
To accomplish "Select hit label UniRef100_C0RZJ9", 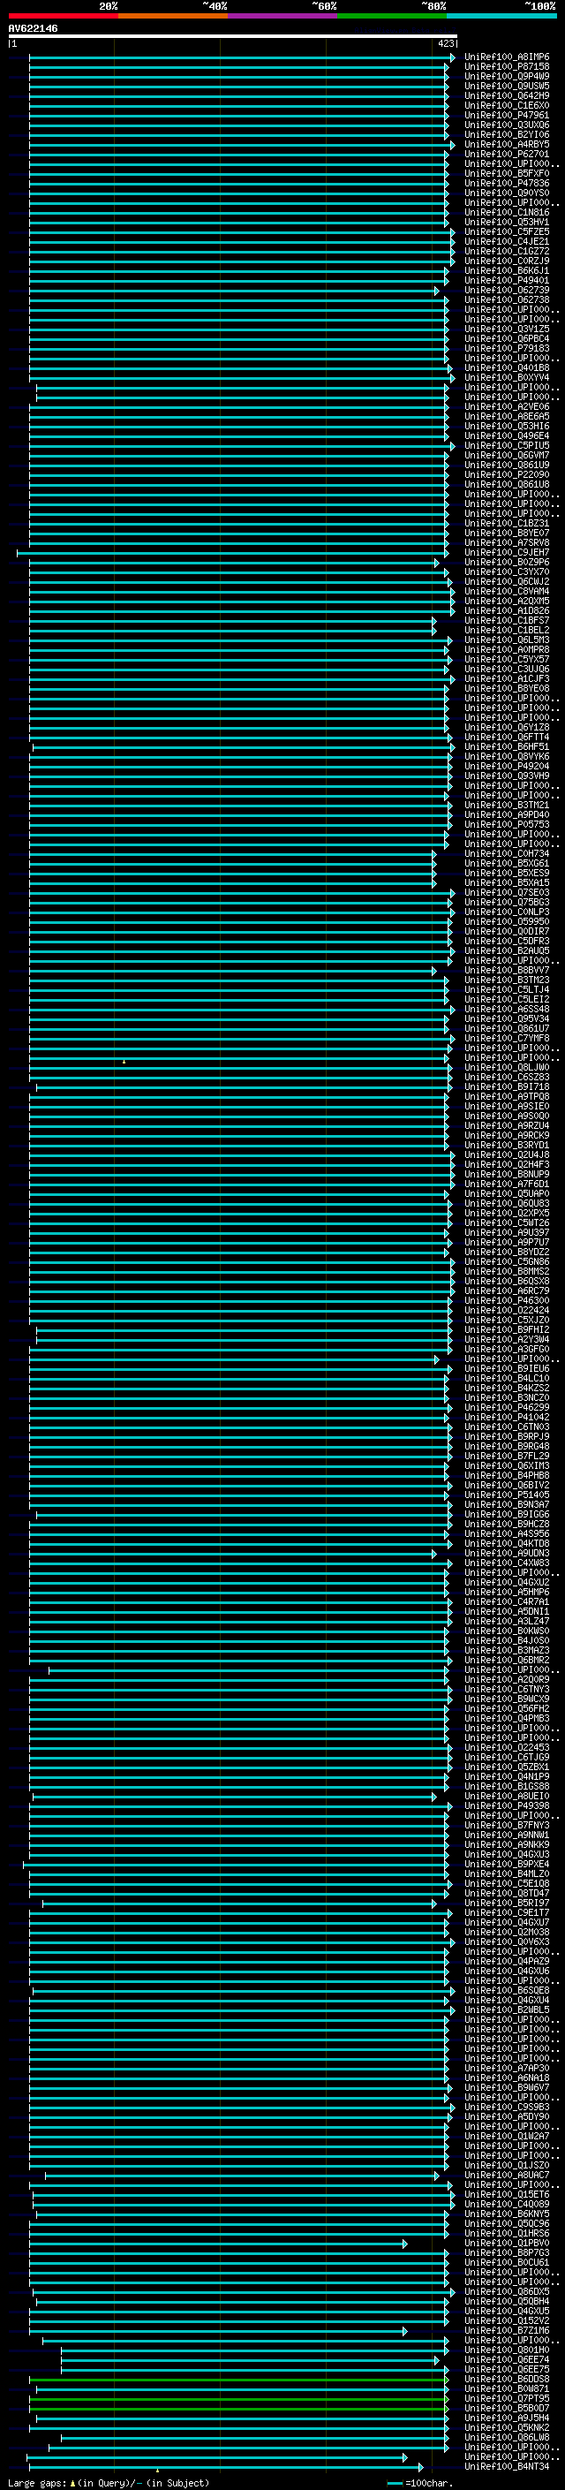I will (507, 261).
